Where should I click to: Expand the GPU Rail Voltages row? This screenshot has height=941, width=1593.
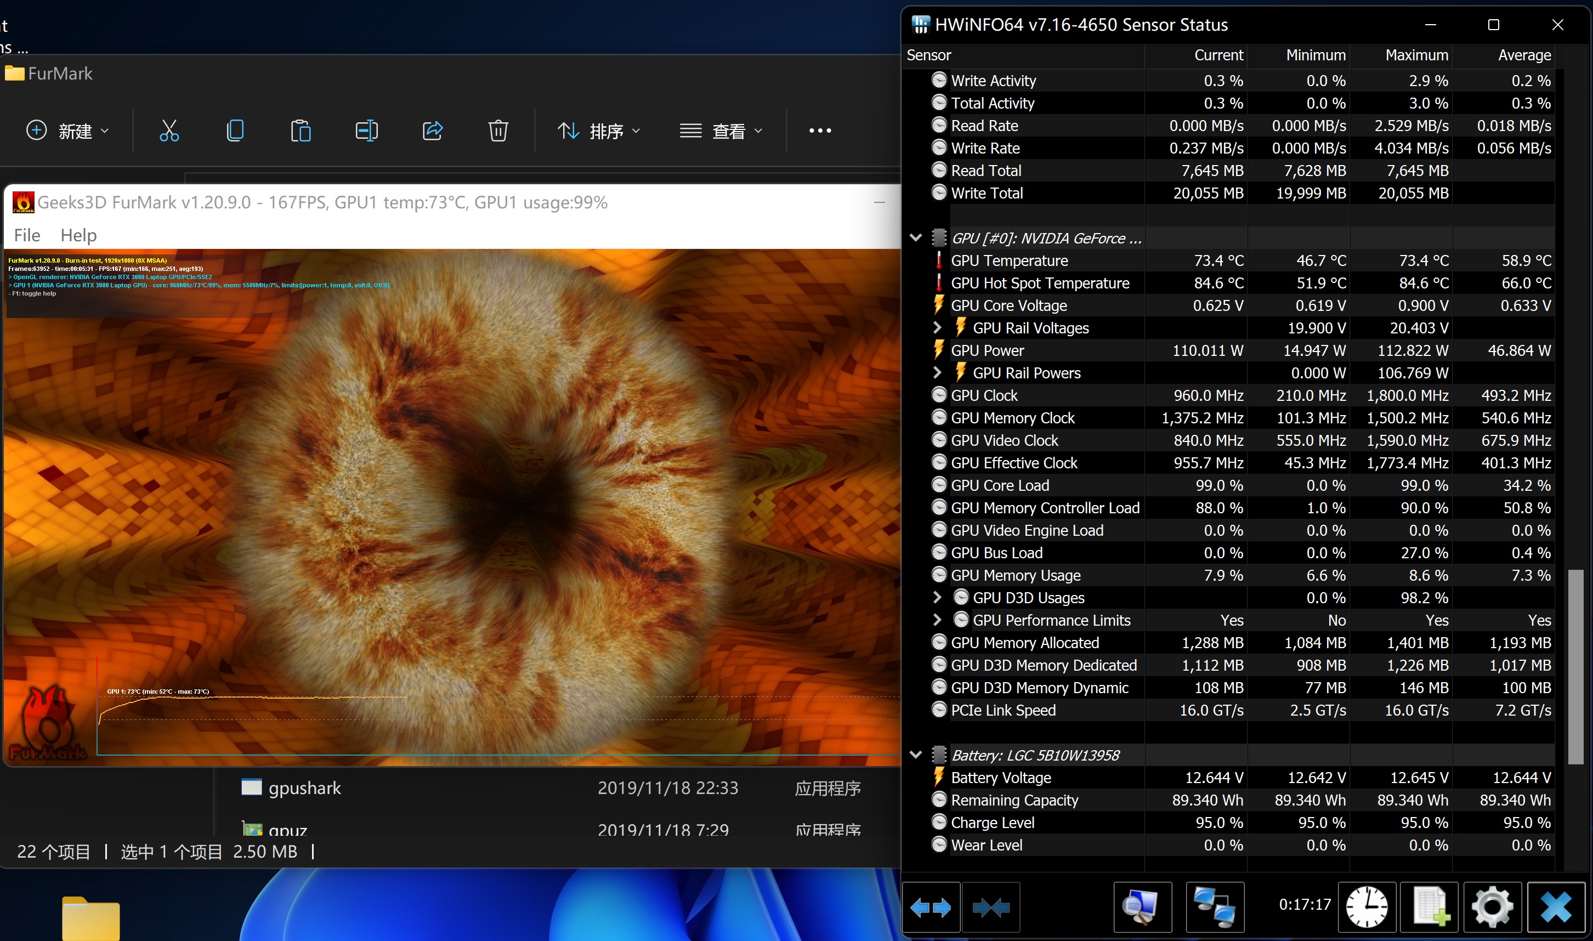(x=938, y=328)
